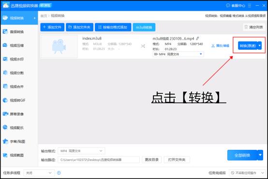Open the 输出格式 dropdown

point(81,151)
